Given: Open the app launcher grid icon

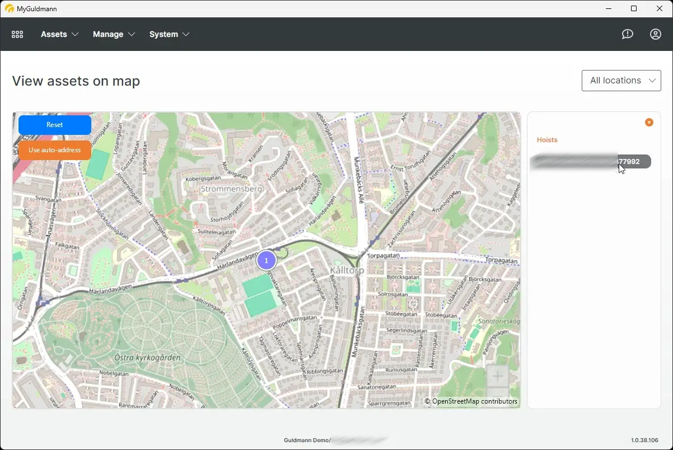Looking at the screenshot, I should coord(17,34).
